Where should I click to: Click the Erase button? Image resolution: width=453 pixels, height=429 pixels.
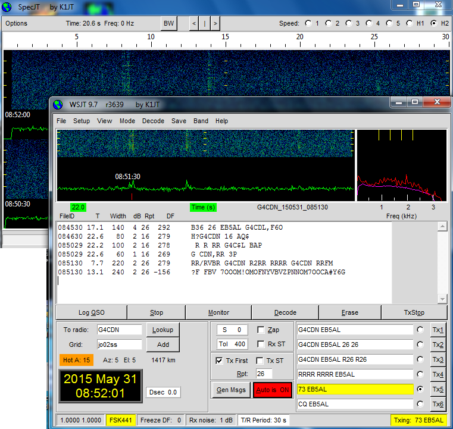[x=350, y=312]
